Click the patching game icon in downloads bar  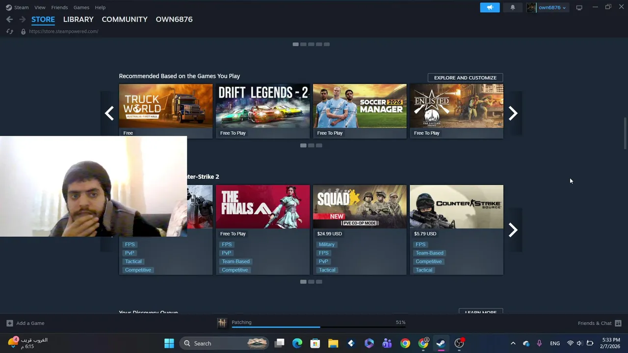tap(222, 323)
